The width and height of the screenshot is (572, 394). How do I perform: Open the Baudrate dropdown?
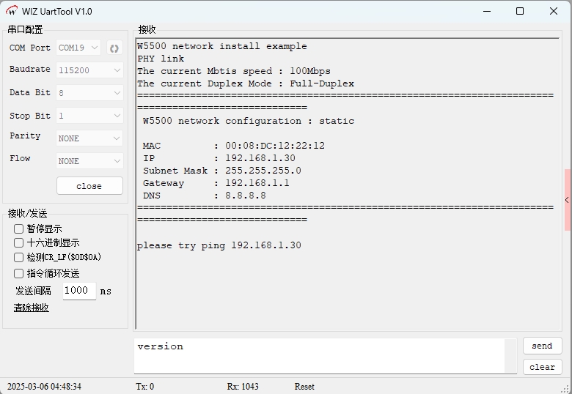(x=89, y=70)
